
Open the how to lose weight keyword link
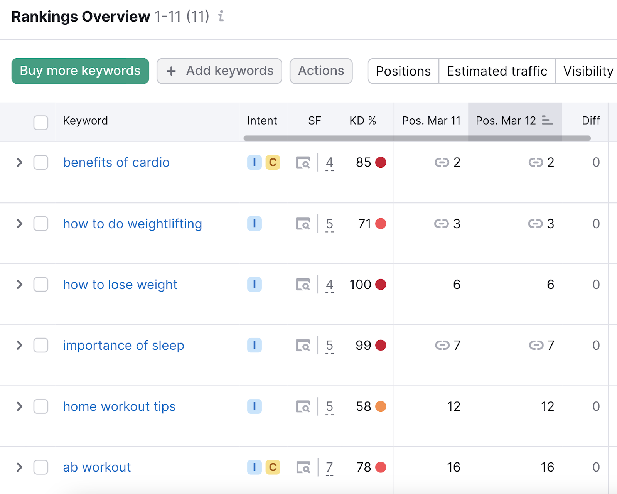[120, 285]
